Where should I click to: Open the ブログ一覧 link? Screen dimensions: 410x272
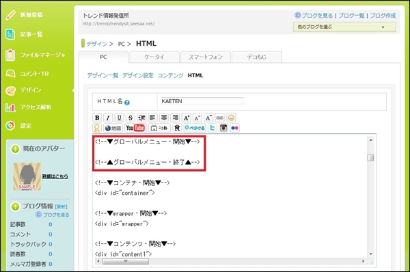pyautogui.click(x=351, y=16)
